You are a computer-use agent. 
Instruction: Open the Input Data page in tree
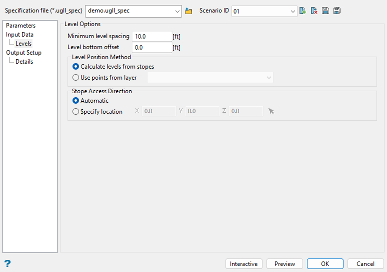tap(19, 35)
